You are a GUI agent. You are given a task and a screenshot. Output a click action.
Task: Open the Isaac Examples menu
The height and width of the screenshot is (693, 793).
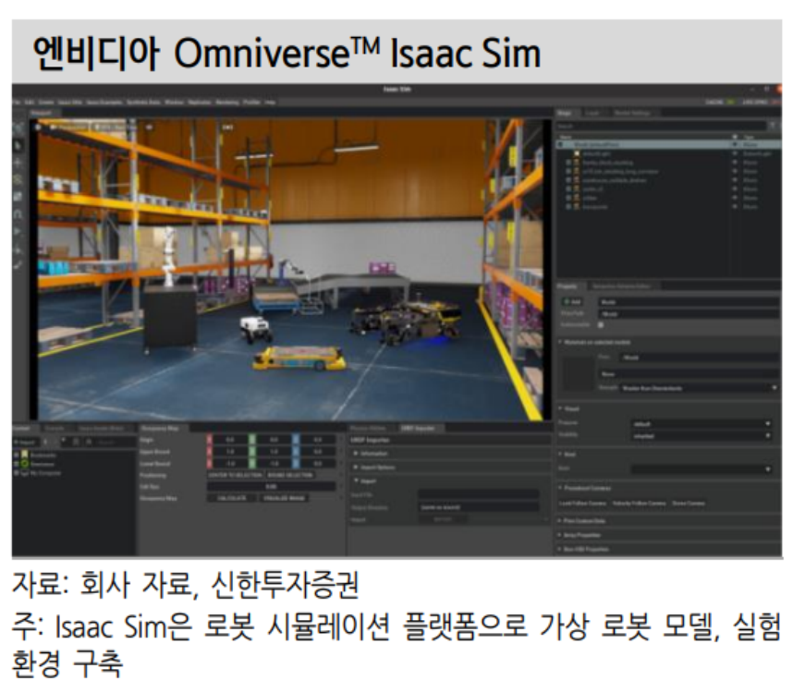point(104,103)
